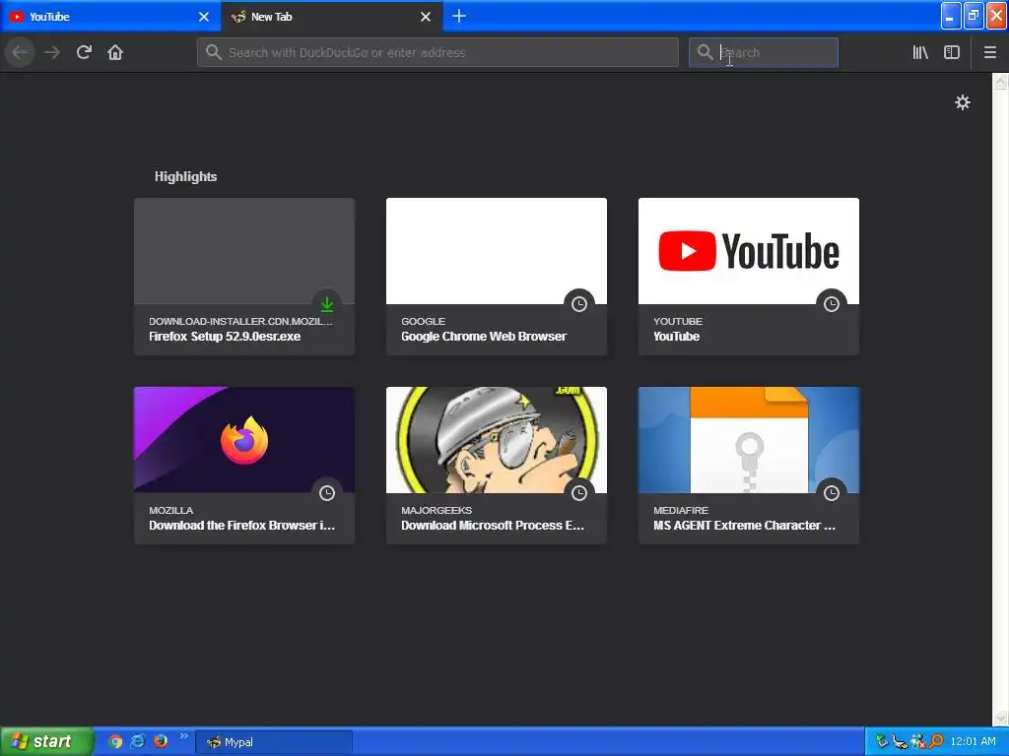Open the MajorGeeks cartoon thumbnail

coord(497,440)
